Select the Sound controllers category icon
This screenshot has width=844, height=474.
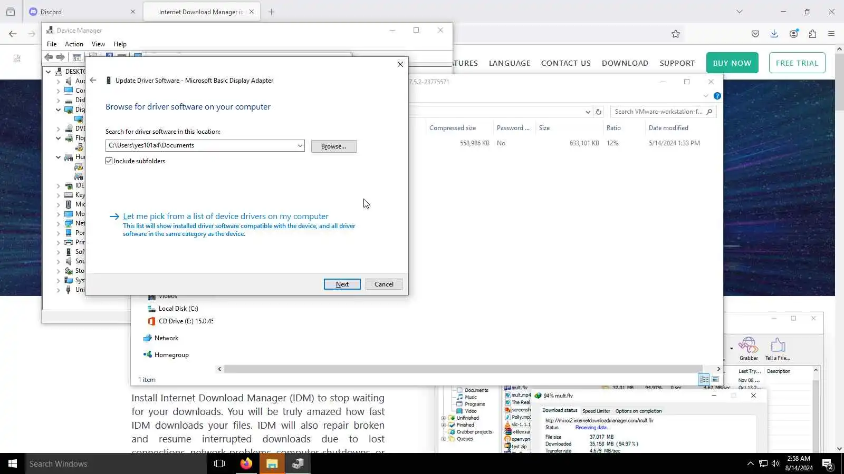(x=69, y=261)
